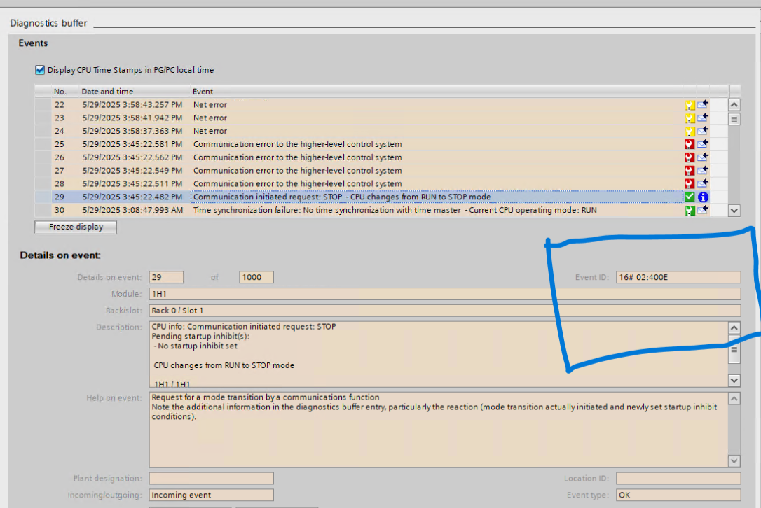
Task: Click the Event column header
Action: click(203, 92)
